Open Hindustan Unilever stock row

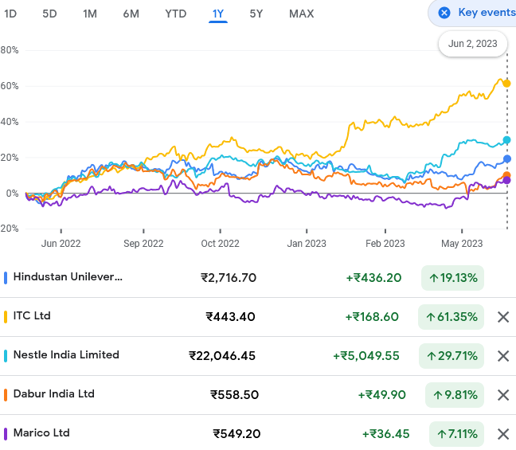click(x=258, y=278)
